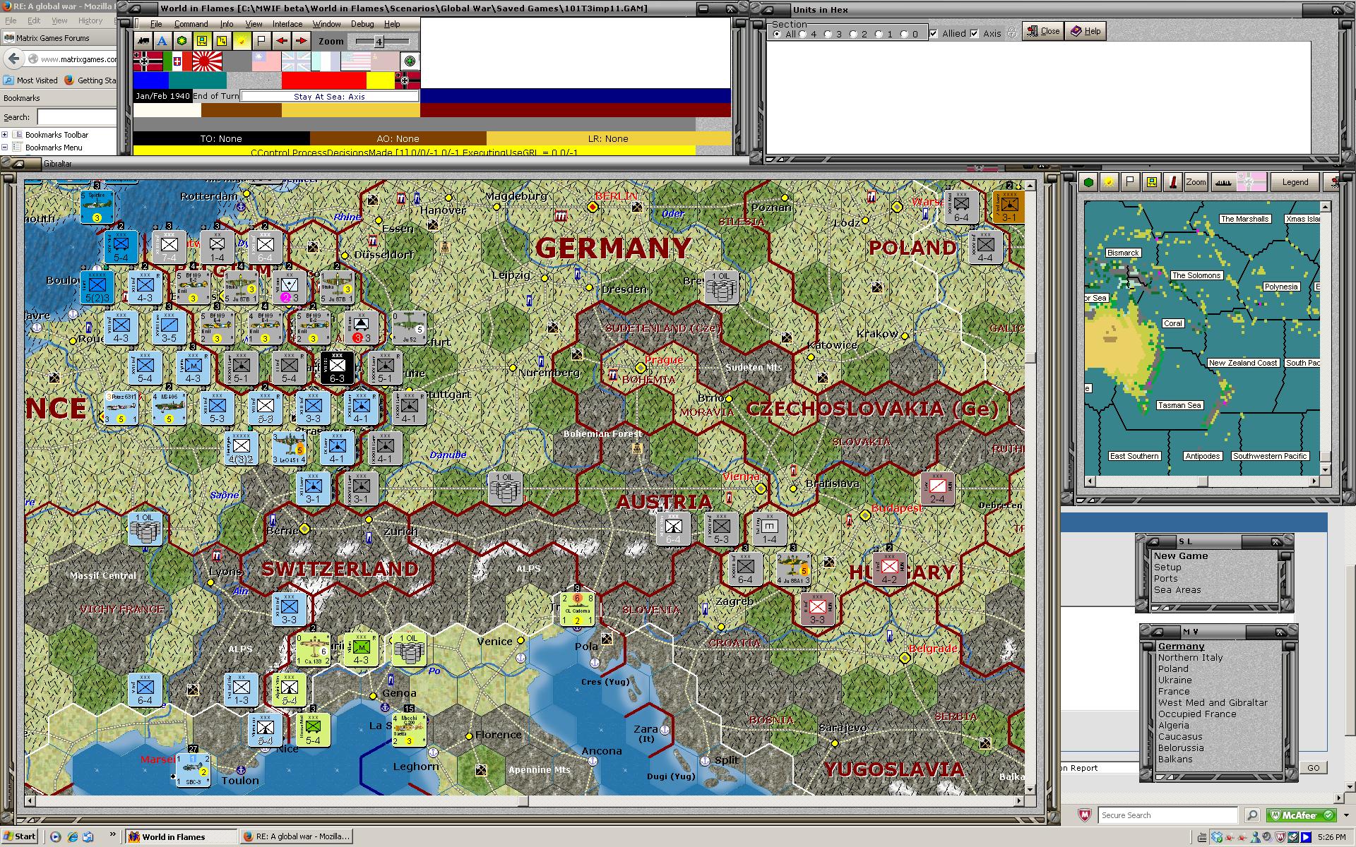This screenshot has width=1356, height=847.
Task: Select section 4 radio button
Action: (802, 34)
